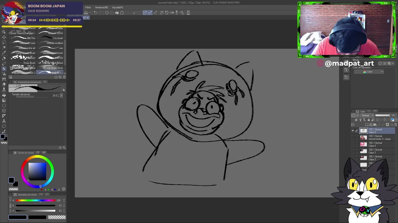The height and width of the screenshot is (223, 398).
Task: Select the Pencil tool
Action: click(4, 63)
